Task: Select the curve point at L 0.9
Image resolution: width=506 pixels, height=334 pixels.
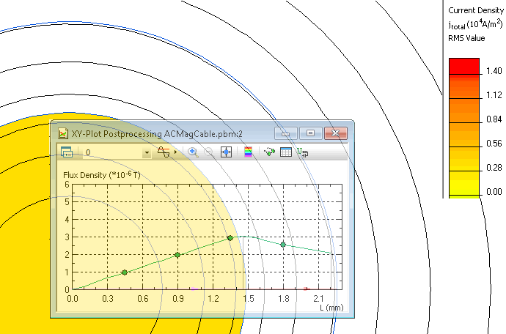Action: tap(177, 255)
